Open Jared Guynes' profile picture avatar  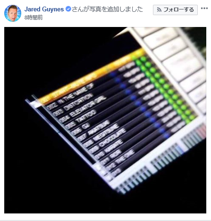click(13, 13)
